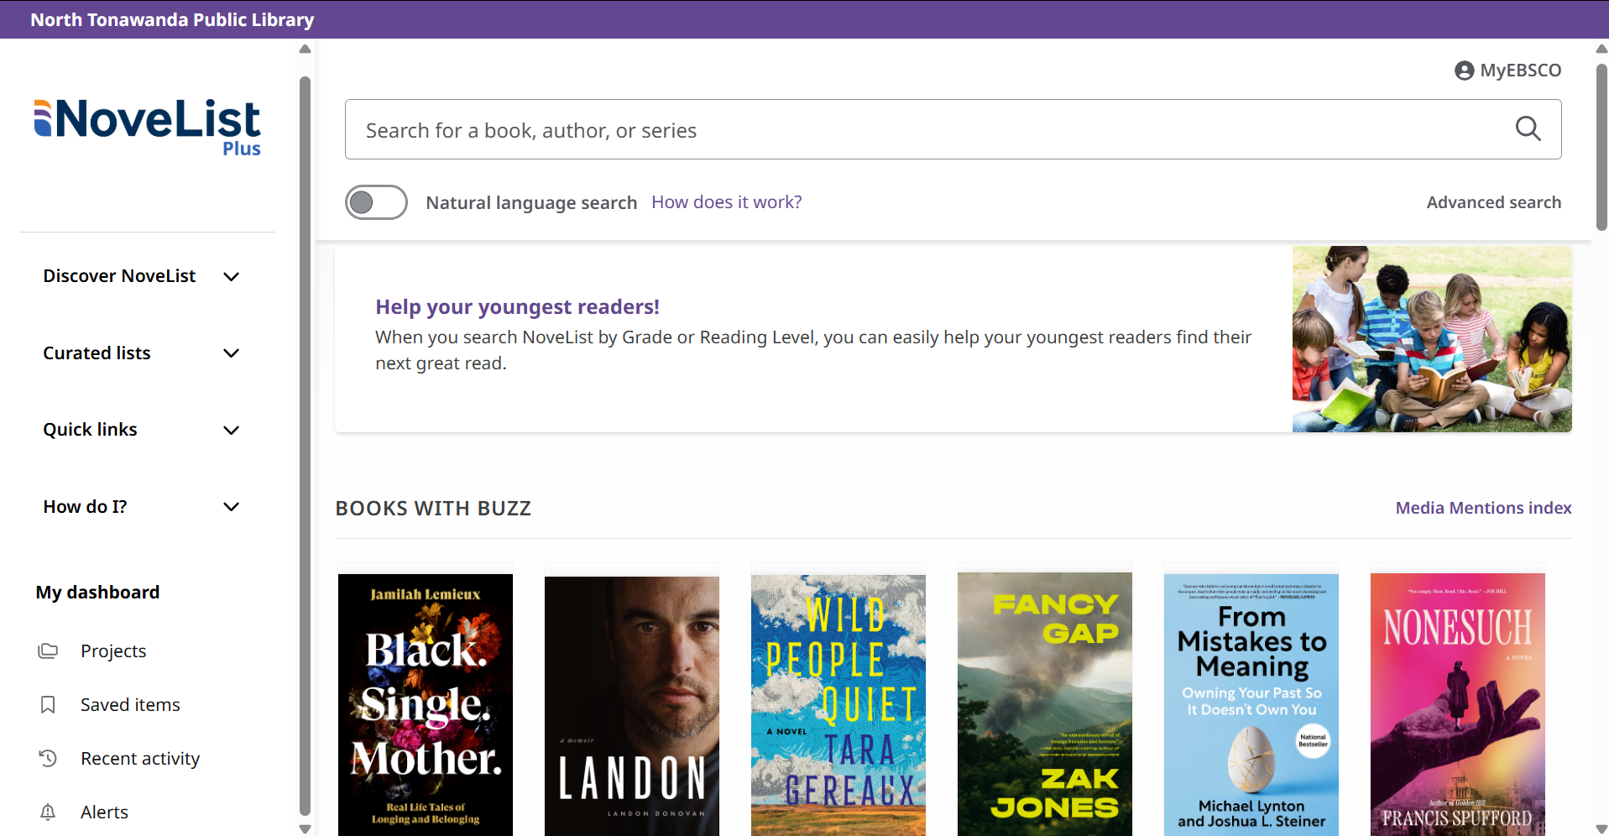The width and height of the screenshot is (1609, 836).
Task: Click the Recent activity clock icon
Action: pyautogui.click(x=48, y=758)
